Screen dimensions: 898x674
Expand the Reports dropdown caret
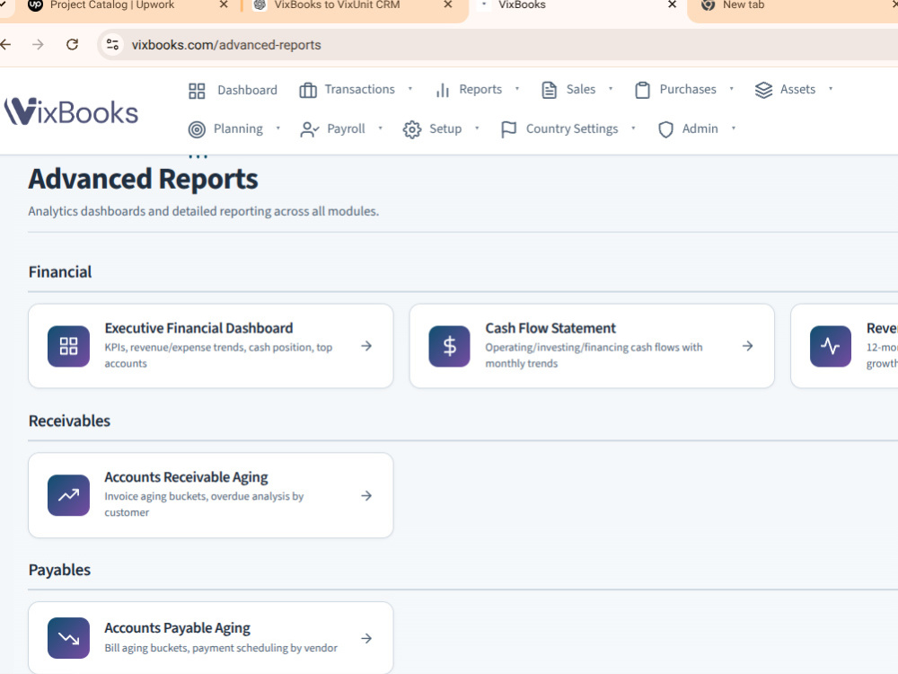tap(517, 89)
